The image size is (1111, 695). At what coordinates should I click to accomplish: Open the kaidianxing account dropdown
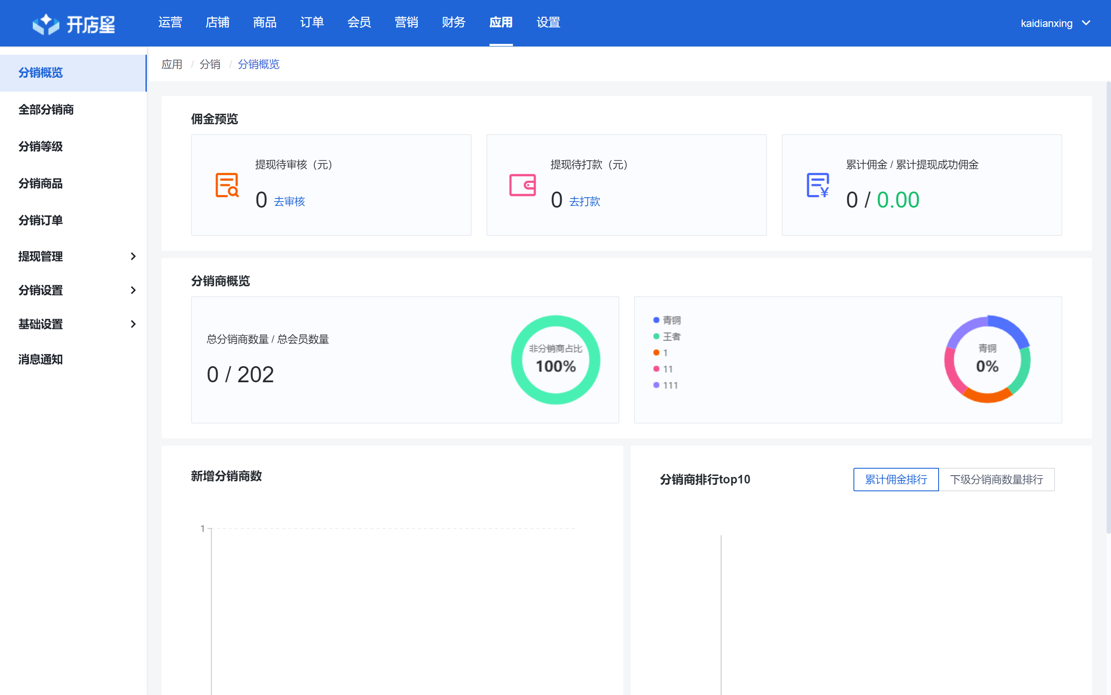(1055, 23)
